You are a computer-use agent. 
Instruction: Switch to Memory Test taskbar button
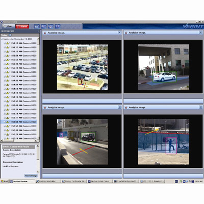click(74, 182)
